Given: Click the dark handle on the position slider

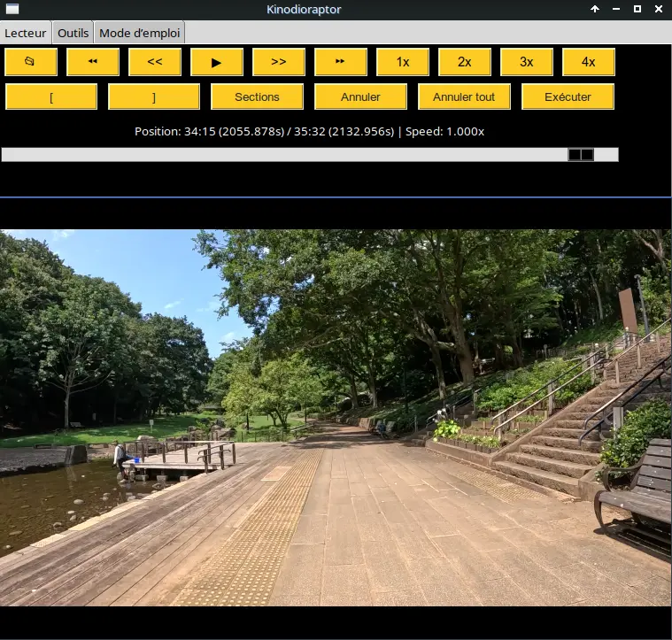Looking at the screenshot, I should tap(581, 155).
